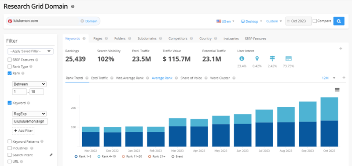This screenshot has height=166, width=352.
Task: Expand the RegExp keyword match dropdown
Action: [x=29, y=114]
